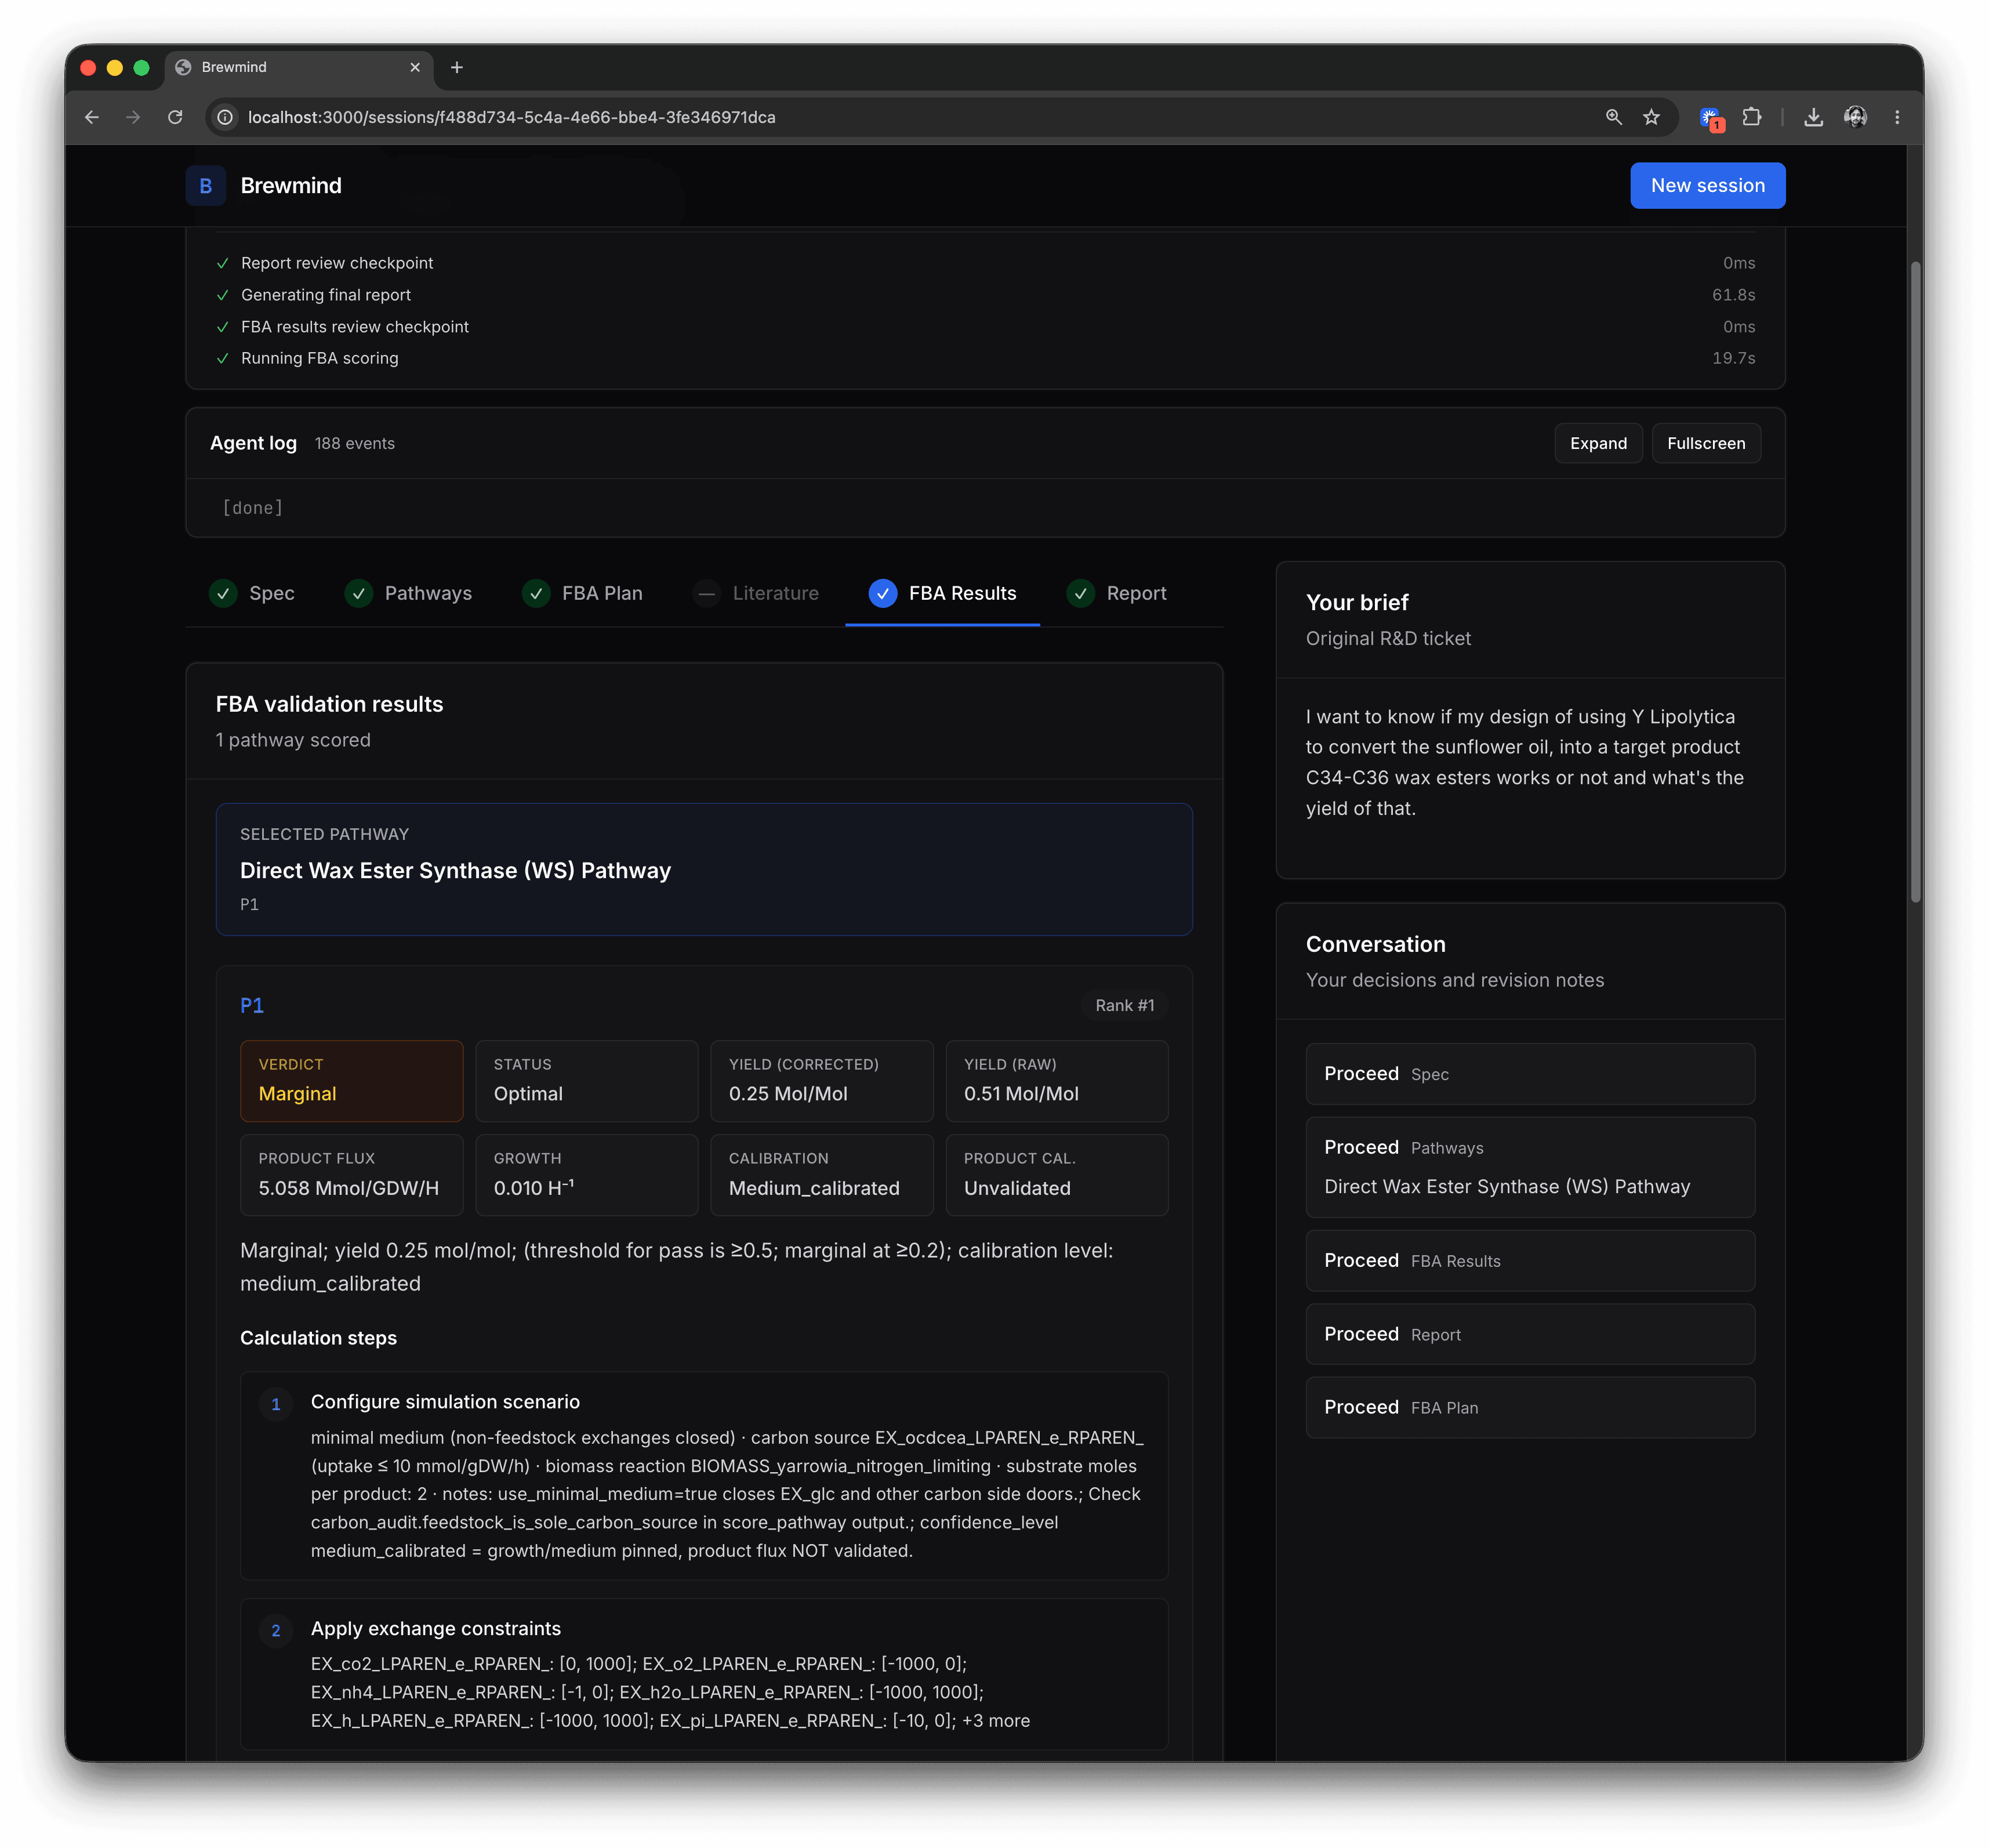
Task: Click Product Cal. Unvalidated card
Action: point(1057,1175)
